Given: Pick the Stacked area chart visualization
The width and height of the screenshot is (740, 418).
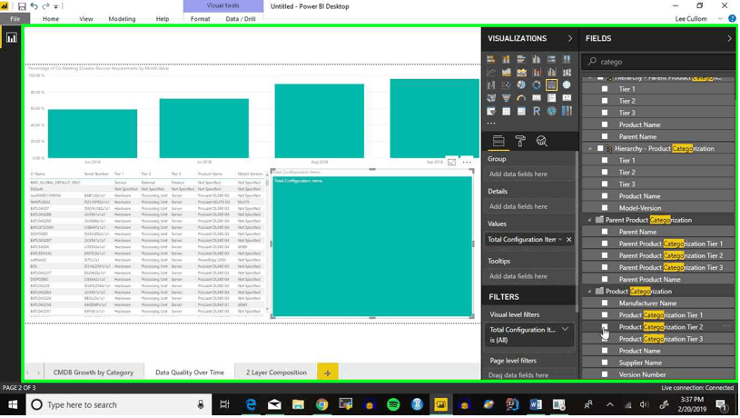Looking at the screenshot, I should [x=521, y=73].
